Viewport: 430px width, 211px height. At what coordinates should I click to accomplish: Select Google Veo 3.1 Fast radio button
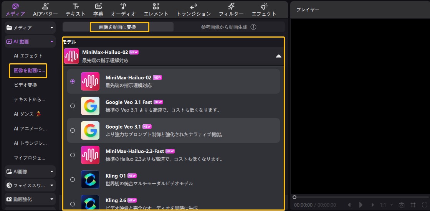73,106
